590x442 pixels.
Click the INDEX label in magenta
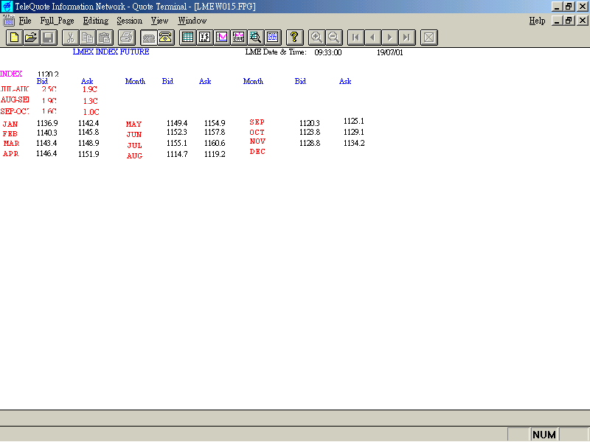coord(11,74)
